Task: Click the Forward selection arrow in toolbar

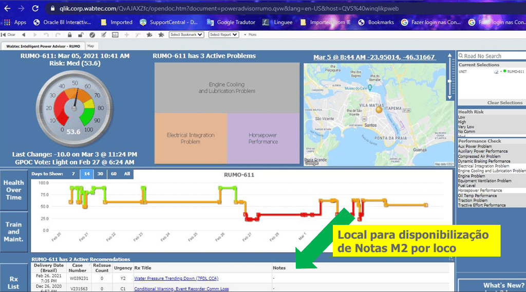Action: (35, 34)
